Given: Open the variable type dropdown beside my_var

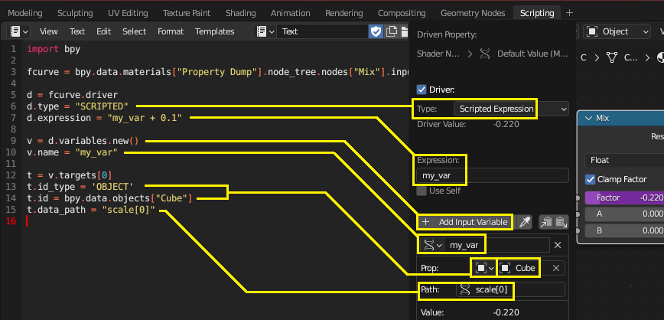Looking at the screenshot, I should pos(433,245).
